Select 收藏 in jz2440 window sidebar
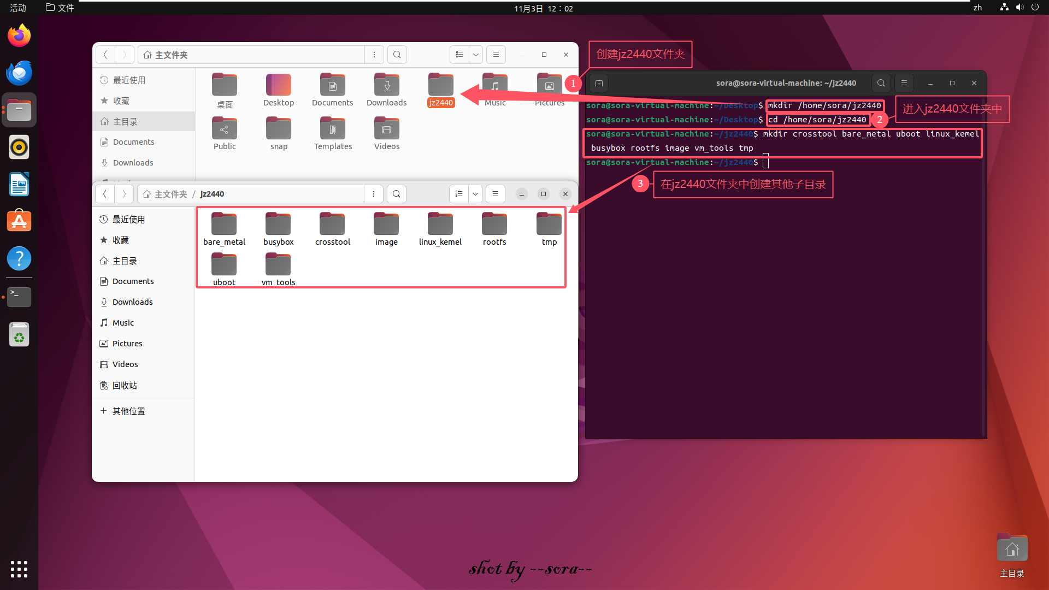Screen dimensions: 1049x590 click(x=143, y=240)
